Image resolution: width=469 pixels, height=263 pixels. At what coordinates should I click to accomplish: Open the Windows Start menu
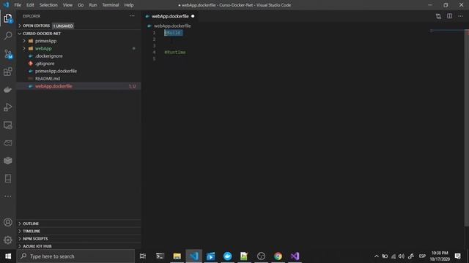(x=8, y=256)
